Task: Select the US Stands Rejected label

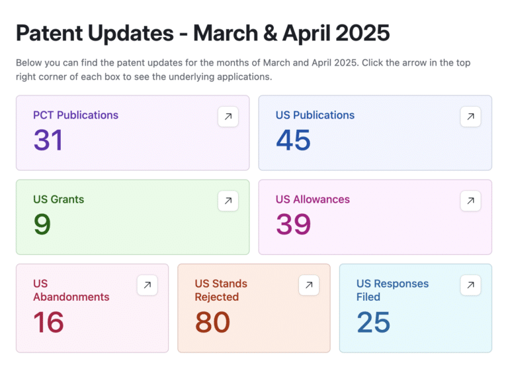Action: [x=221, y=290]
